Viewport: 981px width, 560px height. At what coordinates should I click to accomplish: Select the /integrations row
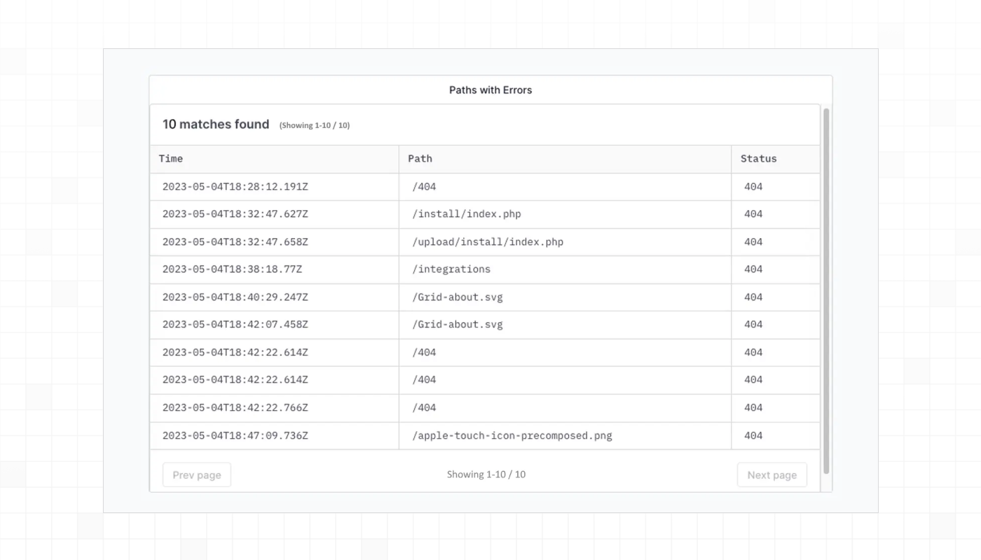point(452,269)
